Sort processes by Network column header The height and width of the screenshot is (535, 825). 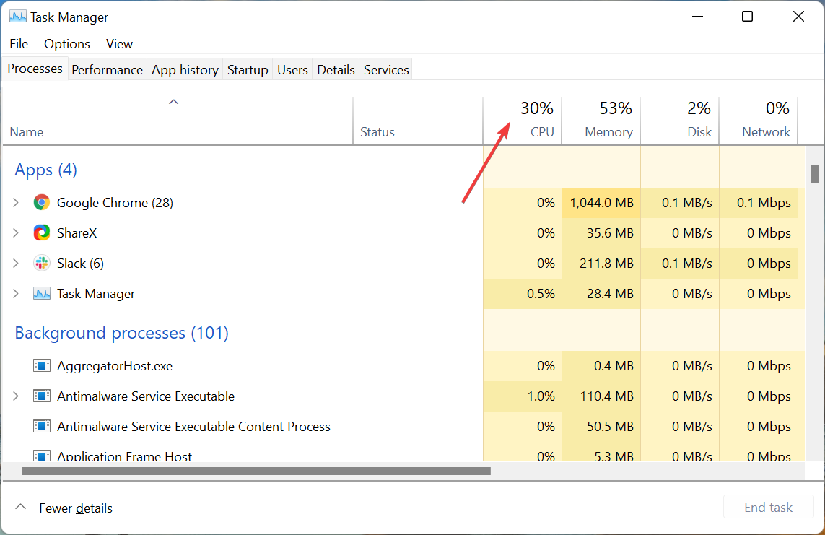click(759, 121)
